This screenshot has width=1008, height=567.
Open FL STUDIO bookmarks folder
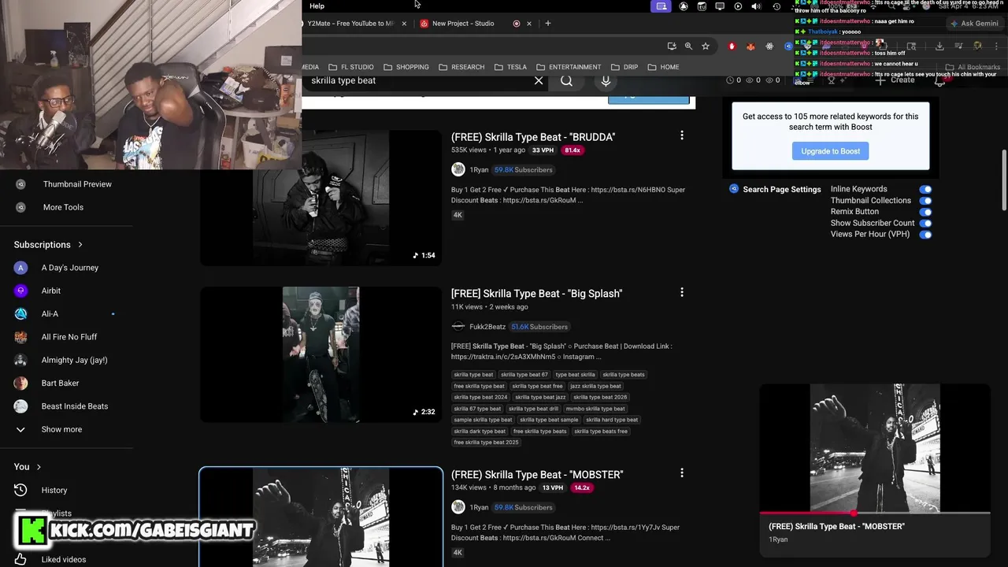click(351, 67)
